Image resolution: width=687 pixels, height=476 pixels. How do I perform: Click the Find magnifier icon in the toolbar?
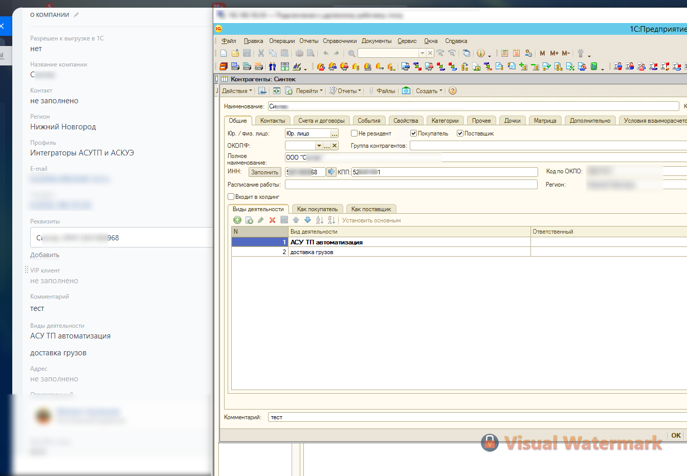coord(352,53)
